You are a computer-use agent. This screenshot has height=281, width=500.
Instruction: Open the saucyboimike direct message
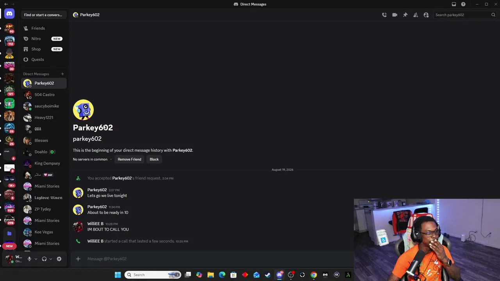tap(44, 106)
